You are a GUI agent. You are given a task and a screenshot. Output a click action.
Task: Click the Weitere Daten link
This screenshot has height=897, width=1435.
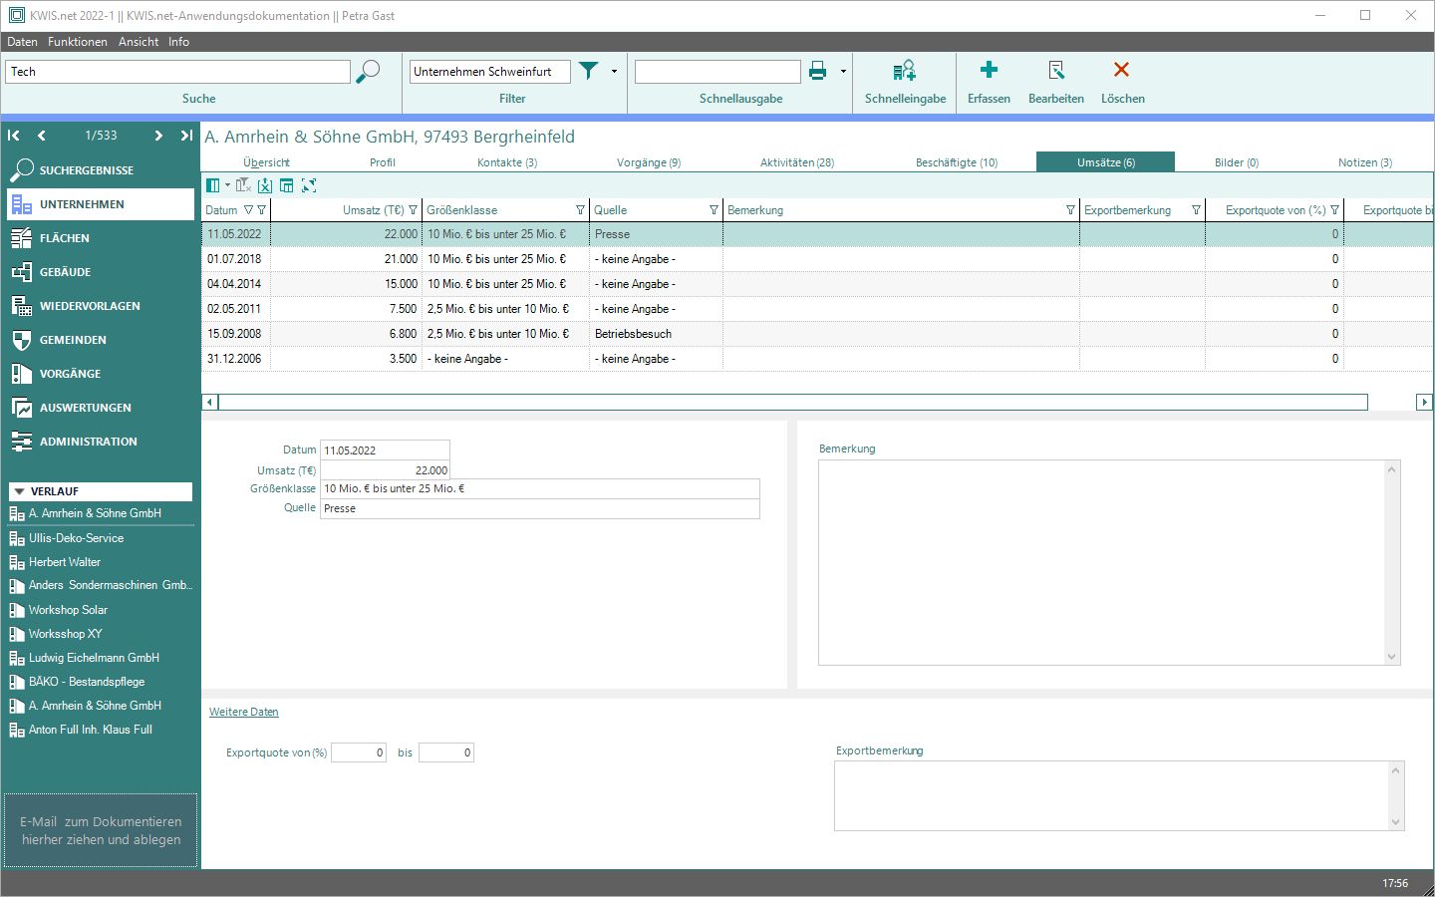[x=244, y=712]
